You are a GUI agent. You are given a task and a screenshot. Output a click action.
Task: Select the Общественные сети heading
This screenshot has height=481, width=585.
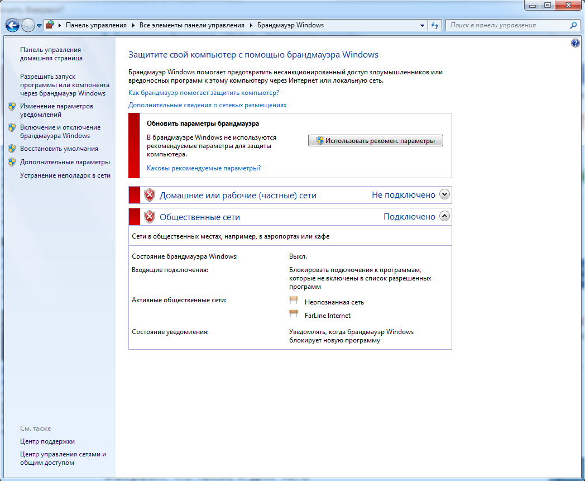coord(200,217)
